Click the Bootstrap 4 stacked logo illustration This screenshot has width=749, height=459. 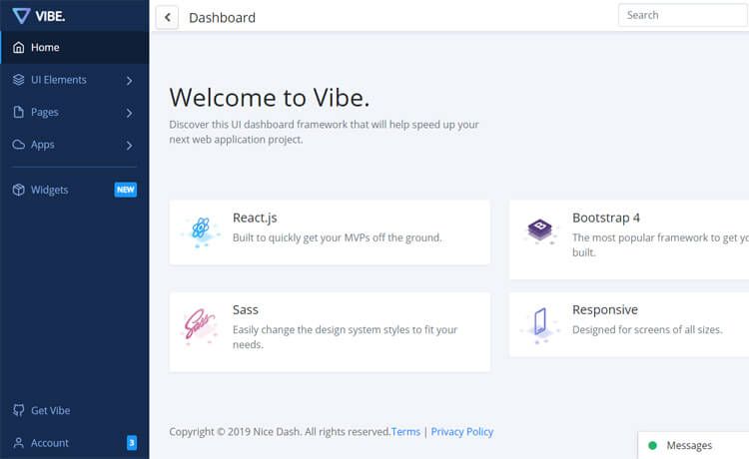pyautogui.click(x=540, y=230)
